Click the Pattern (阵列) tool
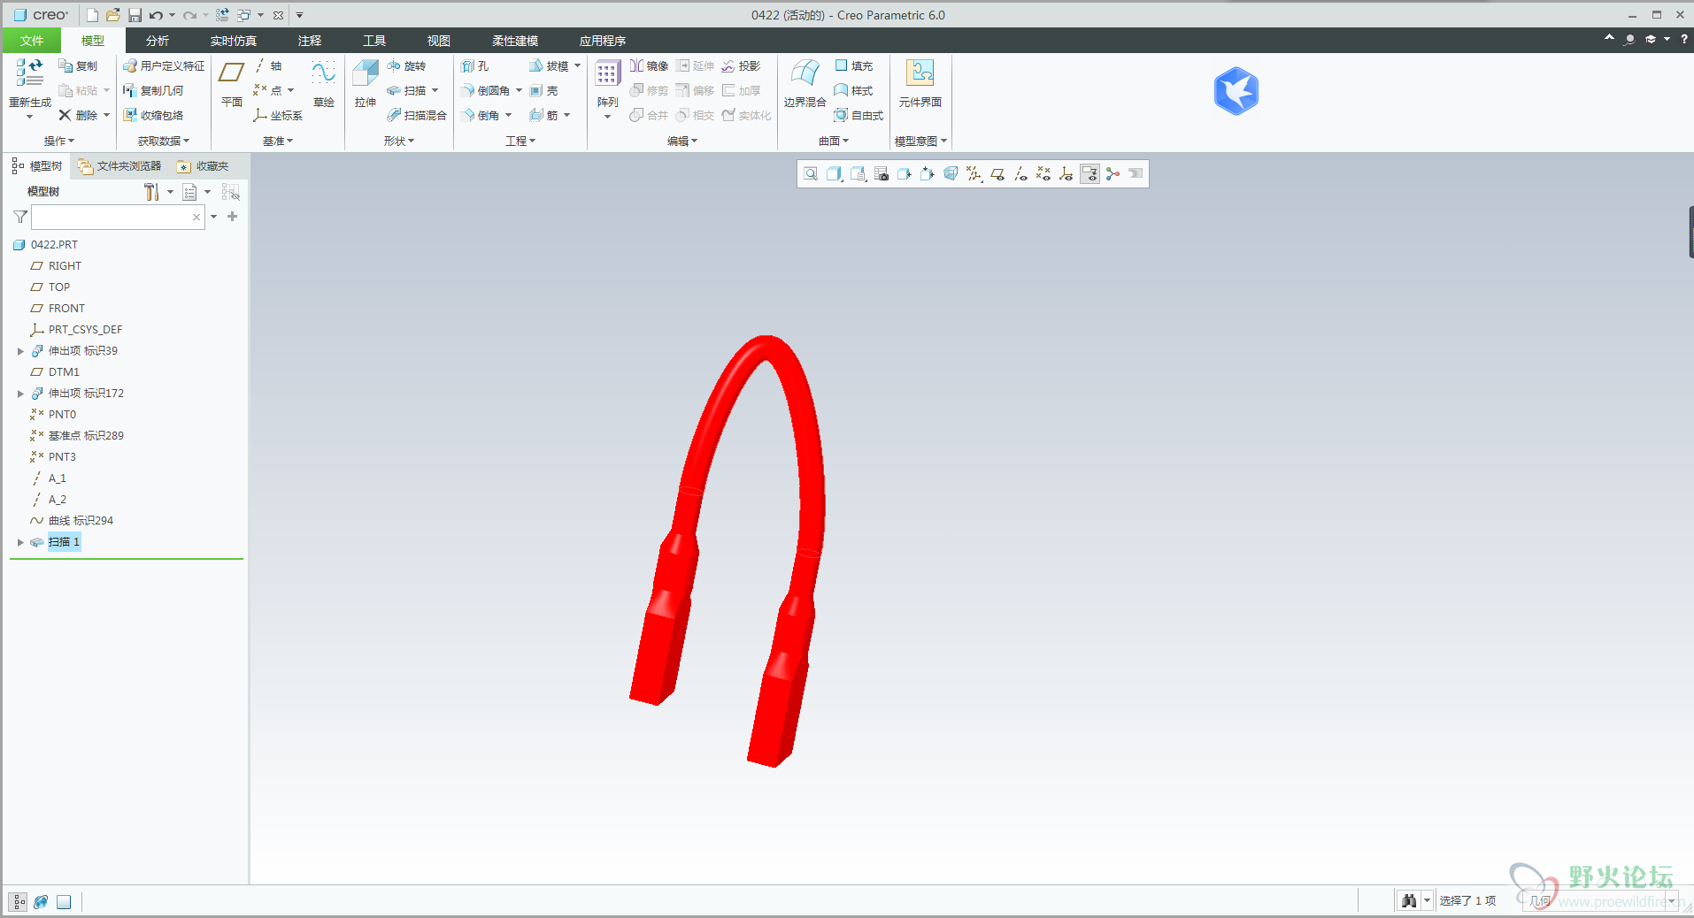Viewport: 1694px width, 918px height. coord(607,84)
